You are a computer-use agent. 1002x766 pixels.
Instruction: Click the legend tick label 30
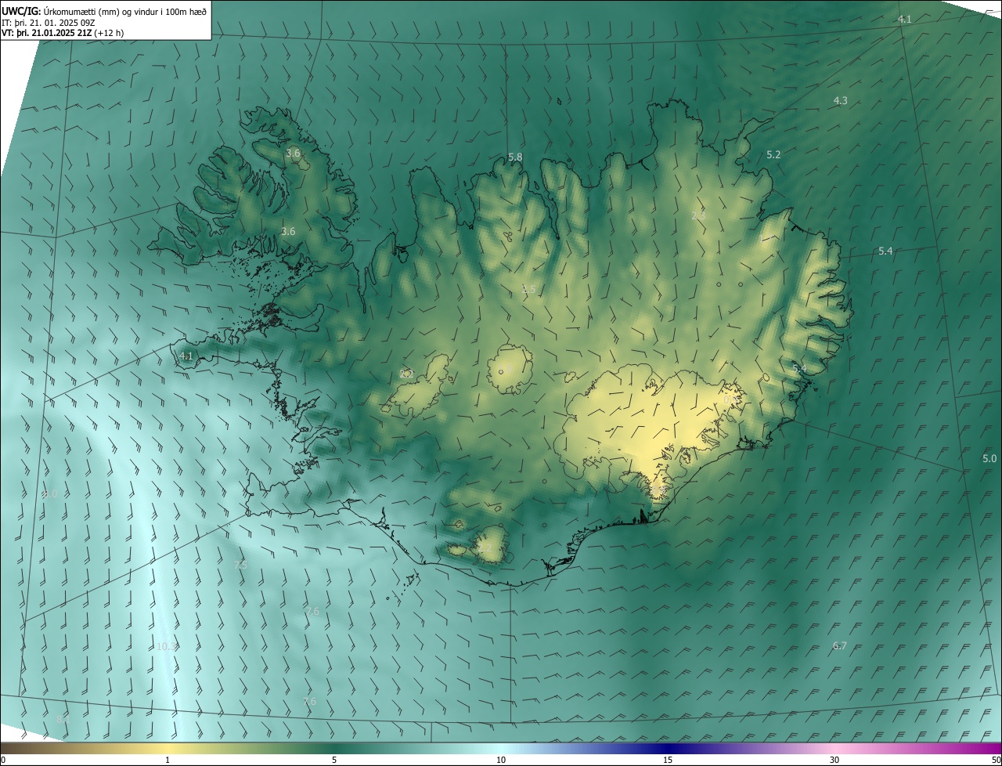[834, 760]
